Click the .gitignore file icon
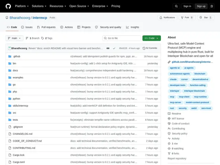The height and width of the screenshot is (165, 220). pyautogui.click(x=10, y=127)
